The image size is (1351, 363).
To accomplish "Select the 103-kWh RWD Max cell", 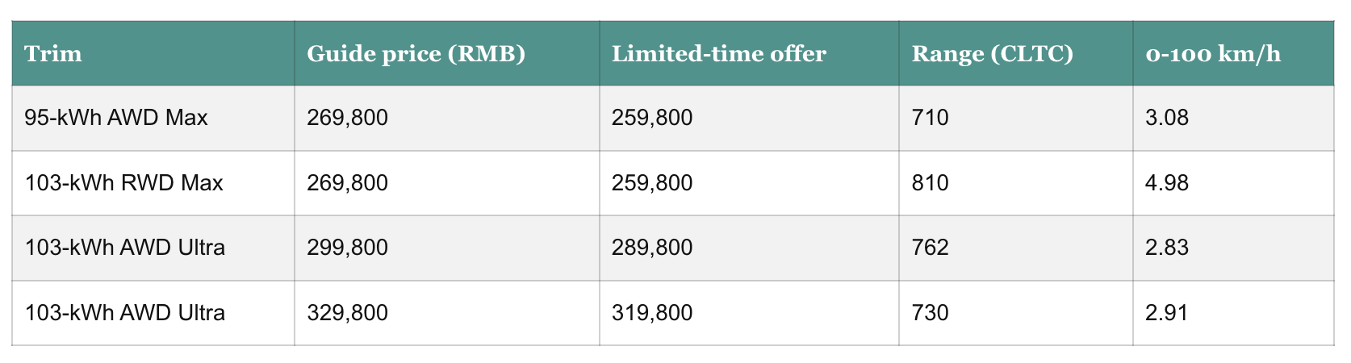I will pyautogui.click(x=123, y=183).
